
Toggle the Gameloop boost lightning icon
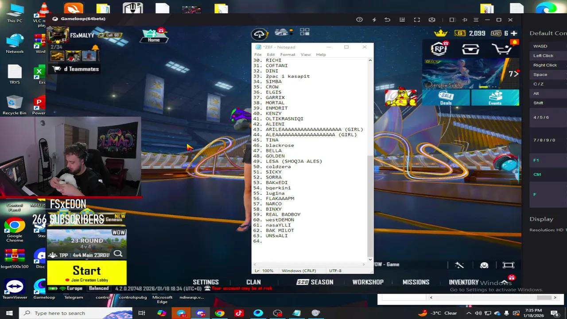click(x=374, y=19)
